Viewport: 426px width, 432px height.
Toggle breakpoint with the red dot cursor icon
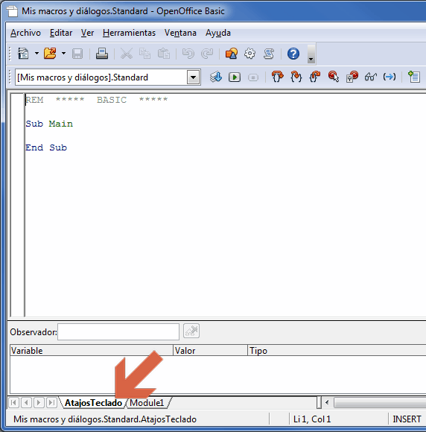pos(334,77)
